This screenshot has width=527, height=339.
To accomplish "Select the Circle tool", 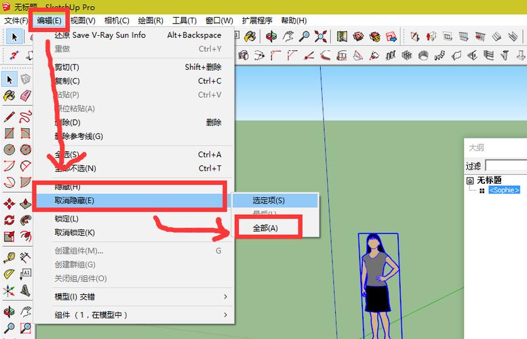I will click(9, 150).
